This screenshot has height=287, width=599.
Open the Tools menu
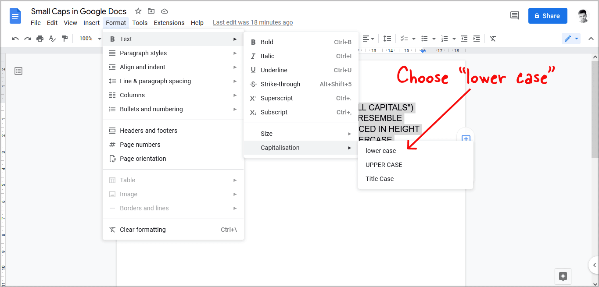pyautogui.click(x=140, y=23)
